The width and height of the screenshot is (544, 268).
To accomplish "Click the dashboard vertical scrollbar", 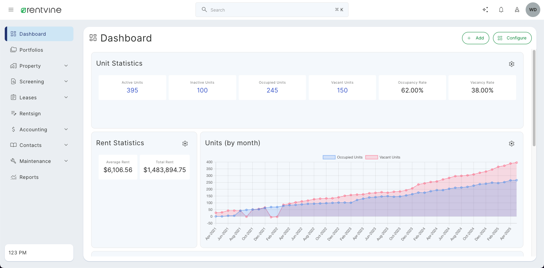I will 534,98.
